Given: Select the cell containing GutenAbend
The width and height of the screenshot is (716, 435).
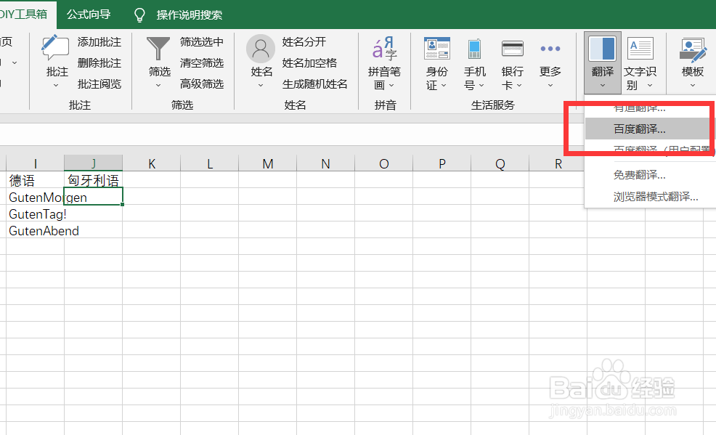Looking at the screenshot, I should tap(35, 230).
